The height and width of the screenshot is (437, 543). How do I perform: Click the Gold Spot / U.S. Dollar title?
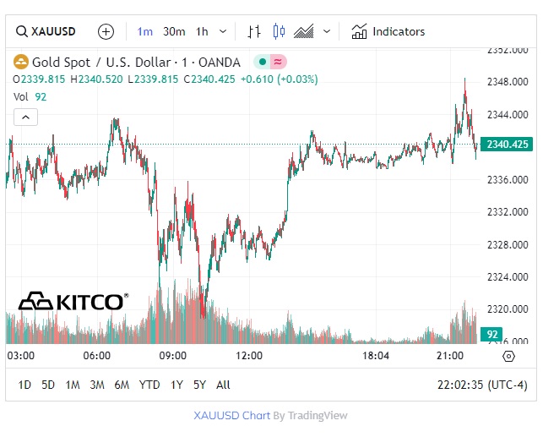pyautogui.click(x=136, y=63)
